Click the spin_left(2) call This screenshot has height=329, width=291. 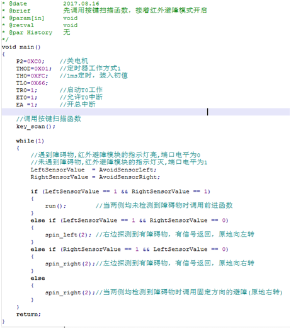(x=68, y=234)
